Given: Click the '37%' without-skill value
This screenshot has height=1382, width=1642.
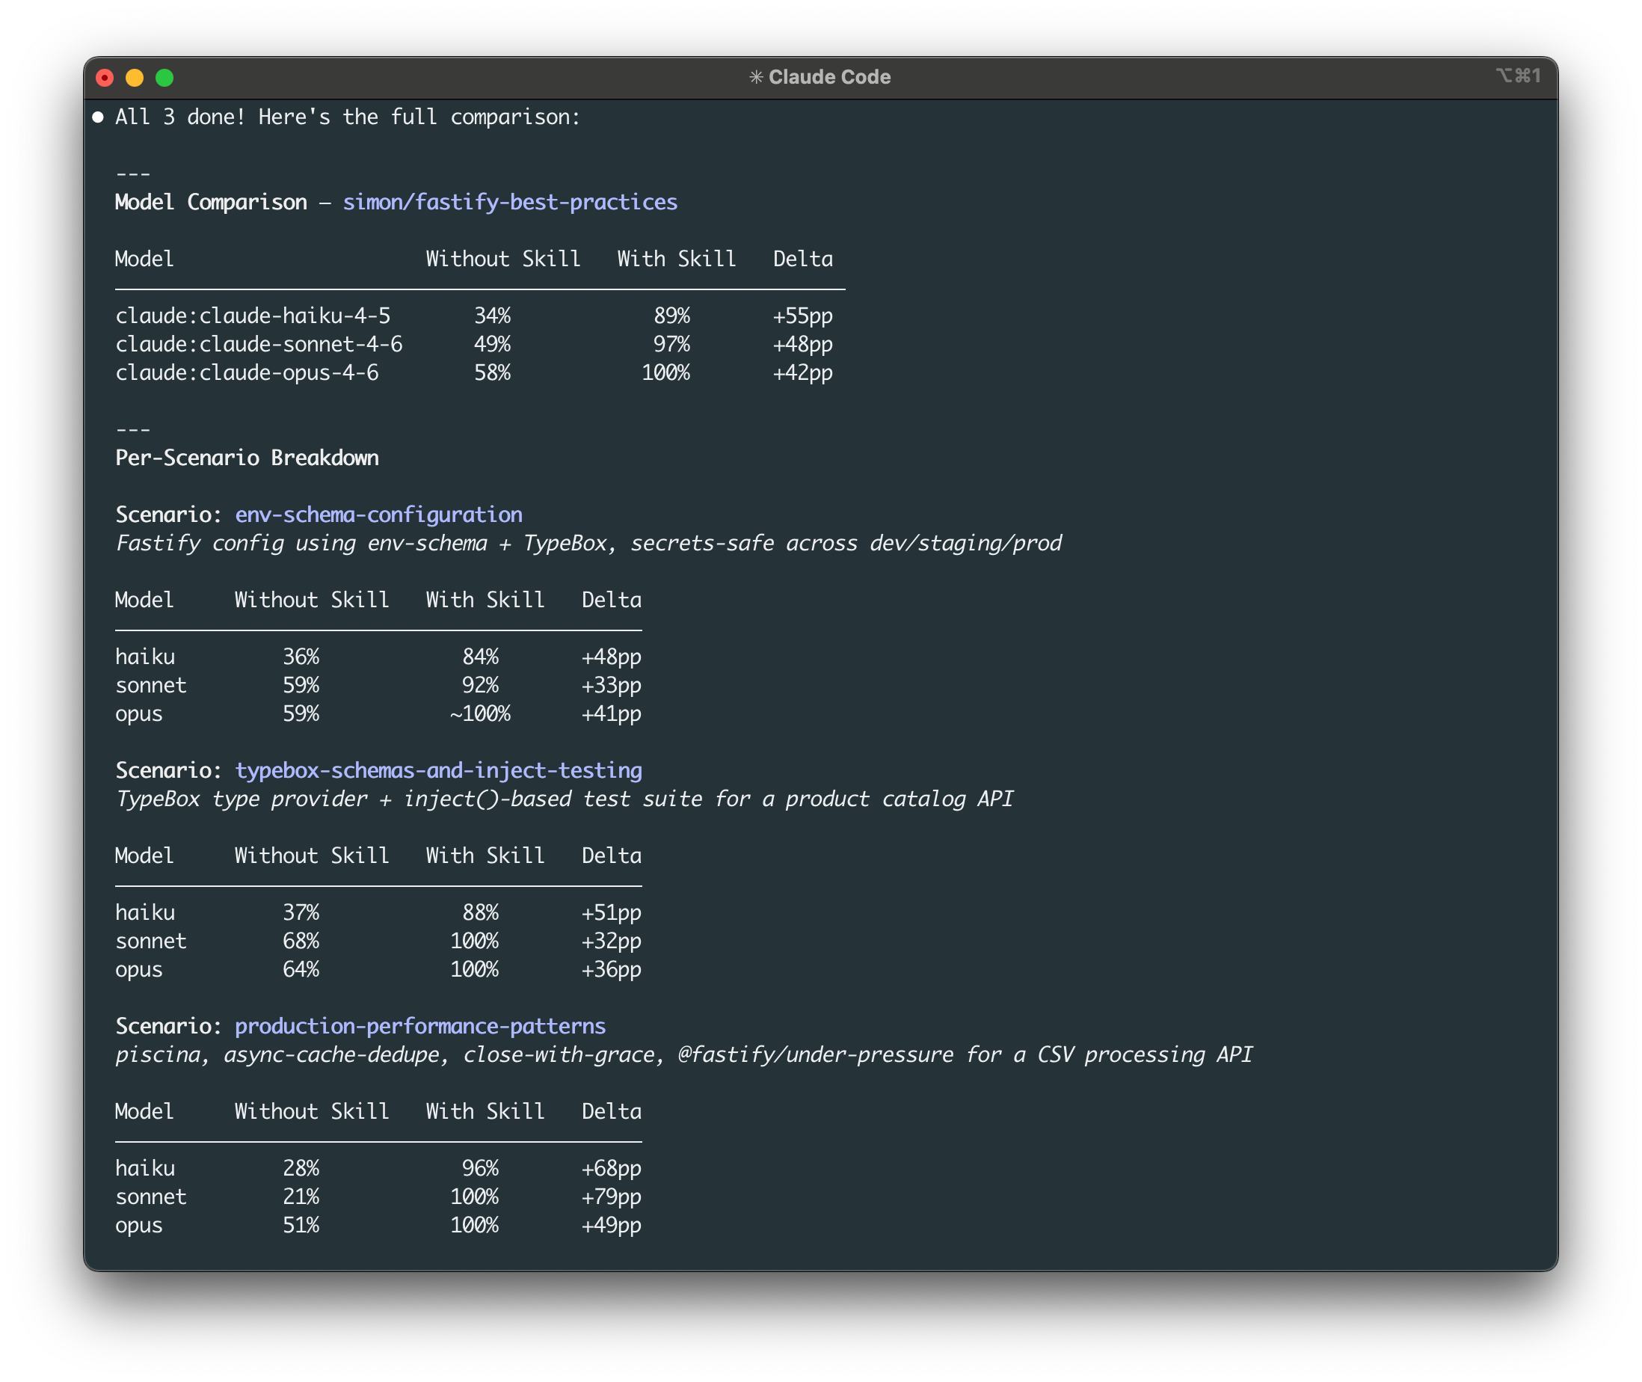Looking at the screenshot, I should click(301, 912).
